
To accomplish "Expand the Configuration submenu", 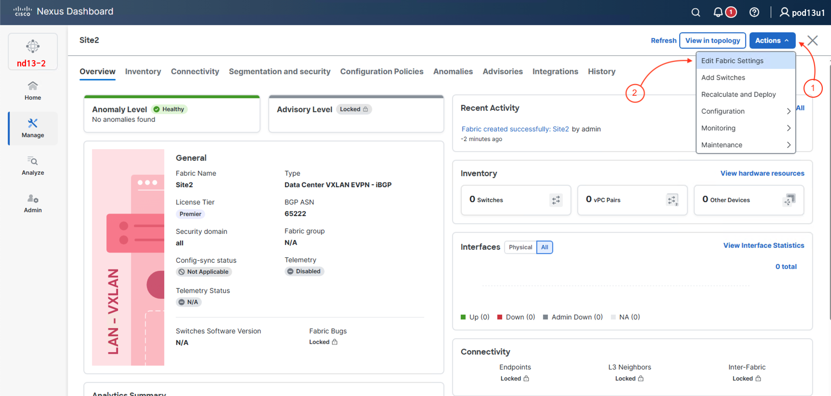I will tap(745, 111).
